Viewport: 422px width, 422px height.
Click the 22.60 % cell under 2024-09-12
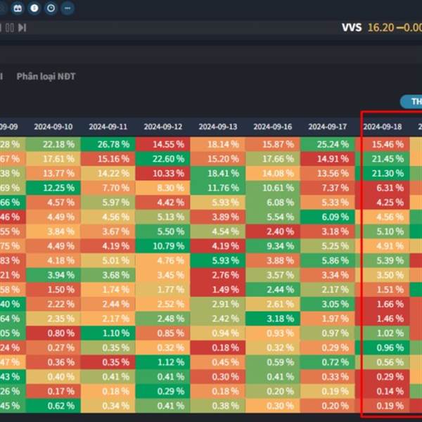coord(163,159)
